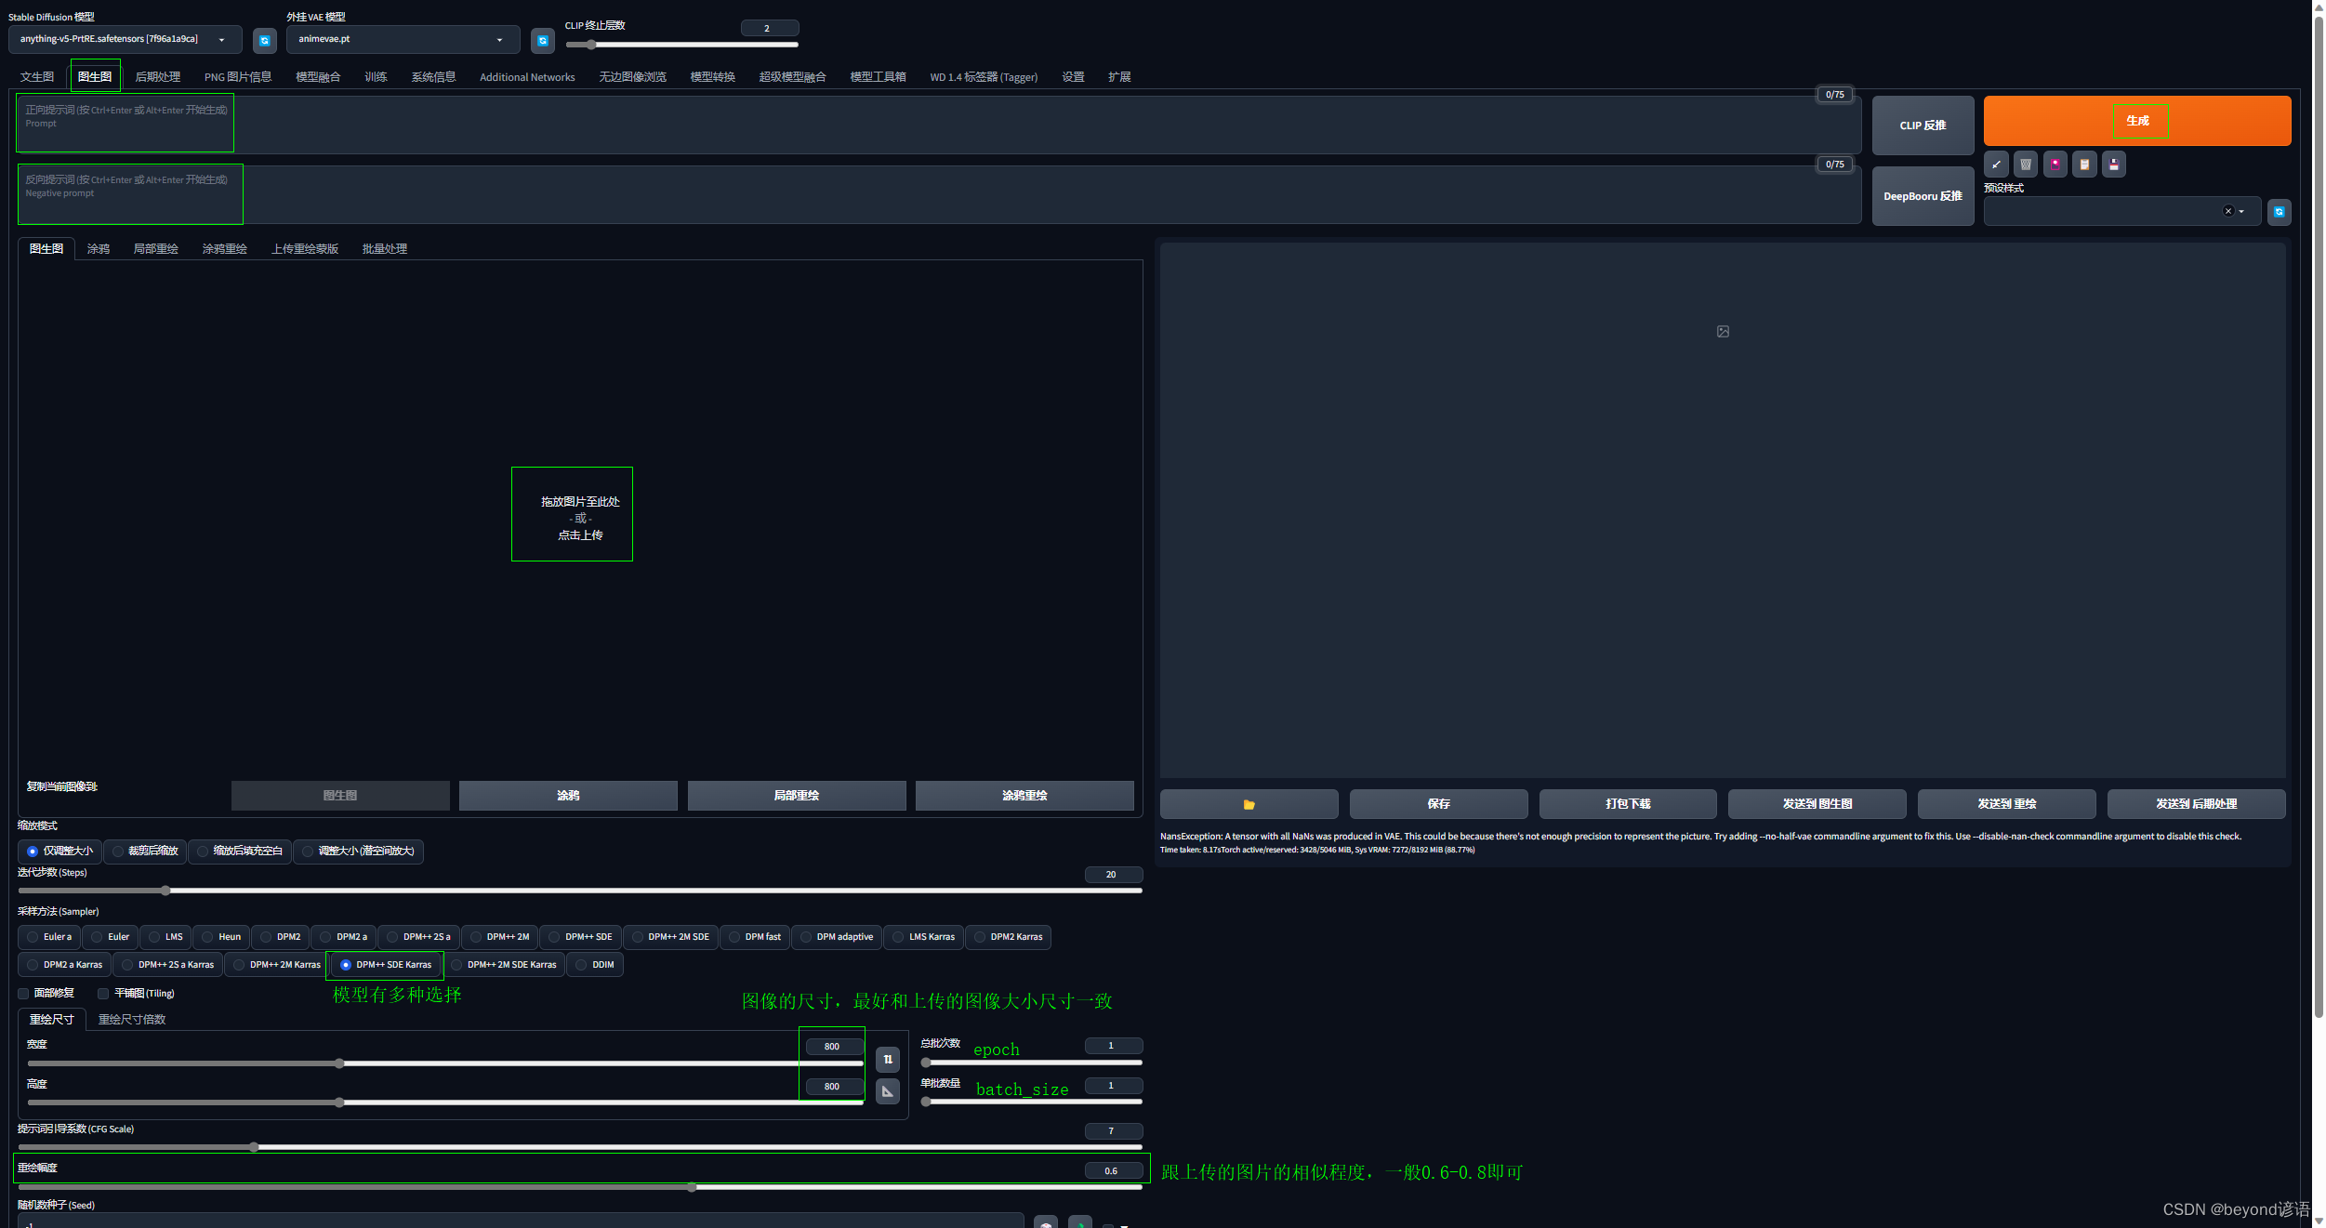Click the 高度 height number field
This screenshot has height=1228, width=2326.
point(832,1087)
